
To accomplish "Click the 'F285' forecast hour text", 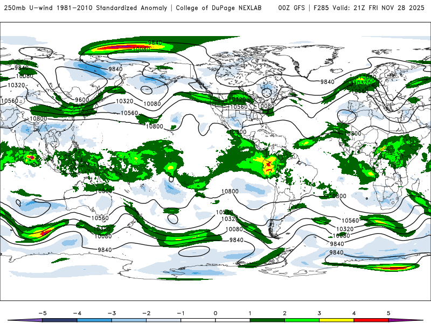I will [321, 8].
